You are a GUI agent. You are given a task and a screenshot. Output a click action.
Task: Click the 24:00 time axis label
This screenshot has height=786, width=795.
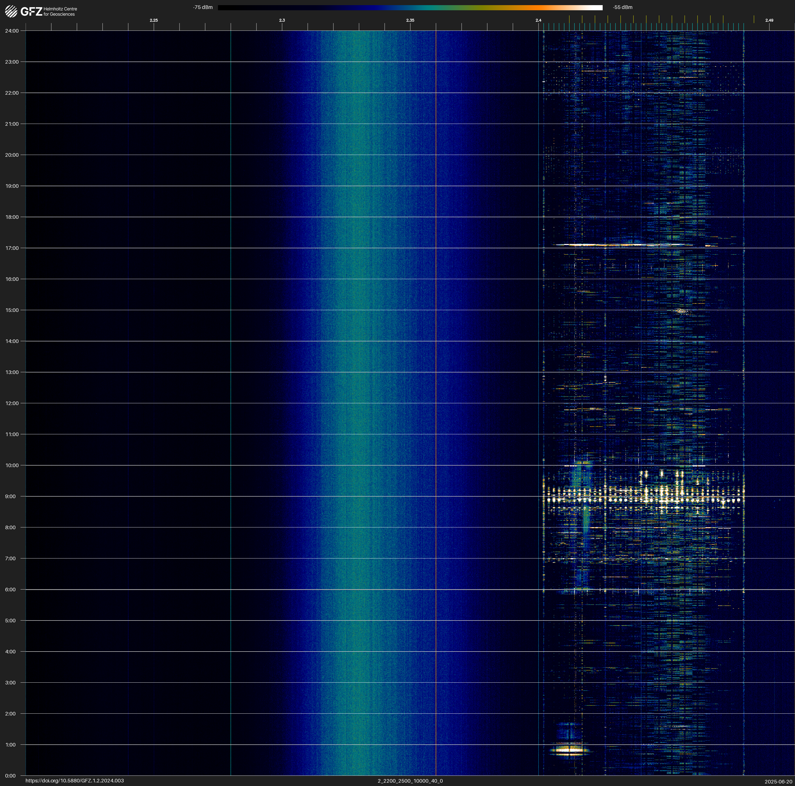(12, 31)
